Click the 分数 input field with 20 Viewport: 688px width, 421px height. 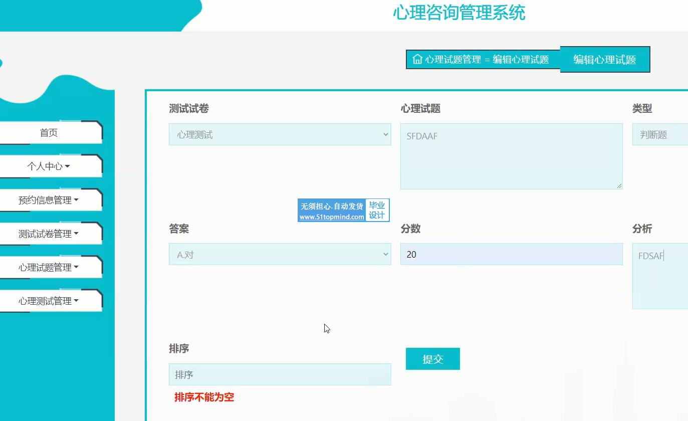[x=511, y=254]
